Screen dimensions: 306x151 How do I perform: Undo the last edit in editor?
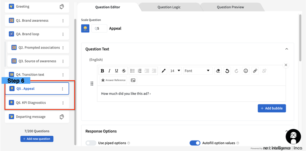(227, 71)
